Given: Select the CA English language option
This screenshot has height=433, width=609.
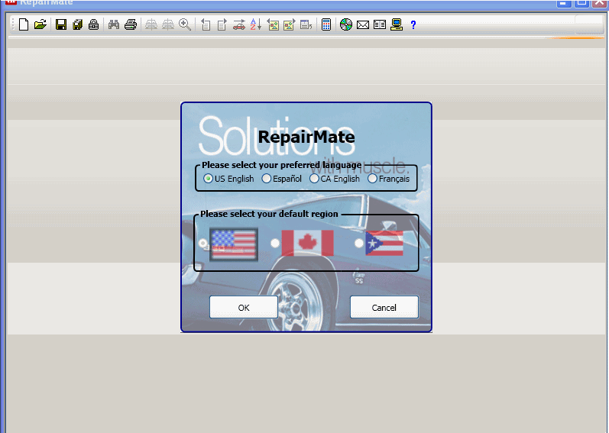Looking at the screenshot, I should pyautogui.click(x=335, y=179).
